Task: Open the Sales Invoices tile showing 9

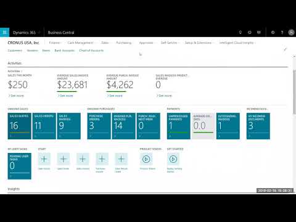Action: pos(69,126)
